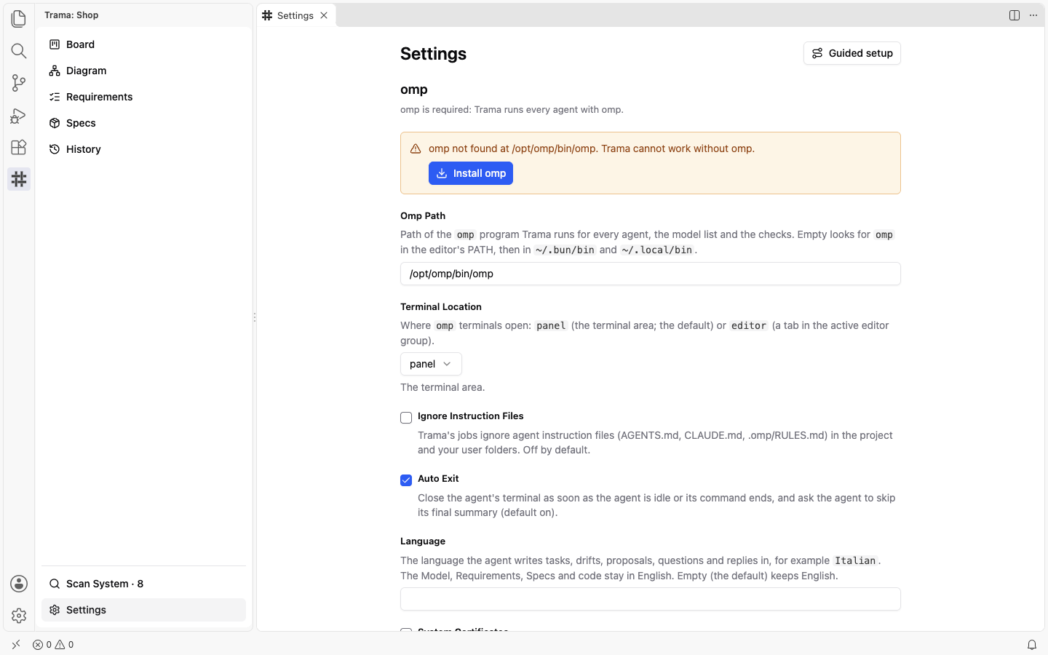
Task: Open the History view
Action: tap(143, 149)
